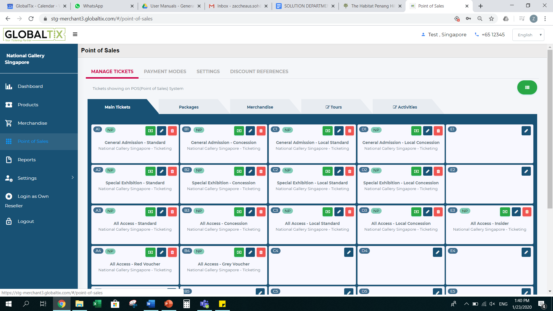This screenshot has height=311, width=553.
Task: Delete the All Access - Concession ticket
Action: pyautogui.click(x=261, y=212)
